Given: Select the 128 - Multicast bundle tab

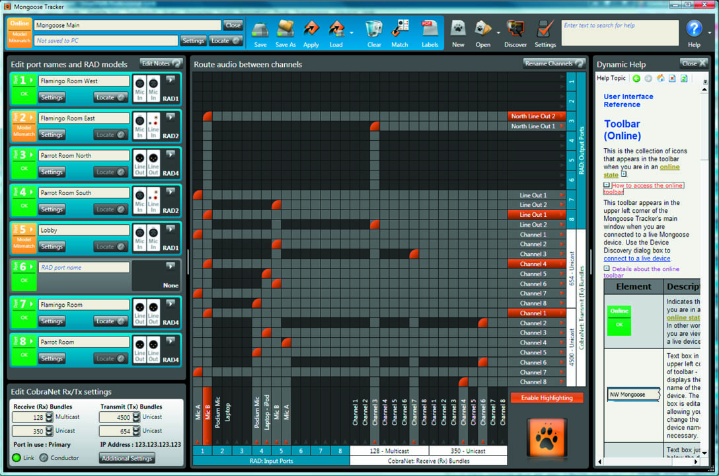Looking at the screenshot, I should coord(389,450).
